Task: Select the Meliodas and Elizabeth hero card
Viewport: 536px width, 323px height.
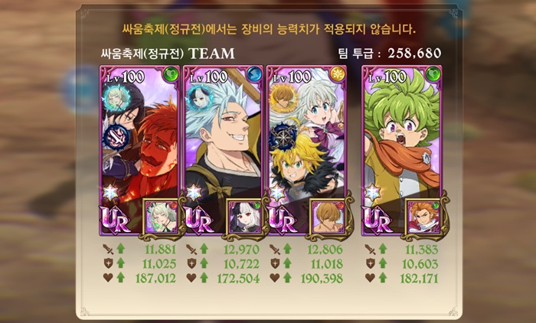Action: [x=306, y=150]
